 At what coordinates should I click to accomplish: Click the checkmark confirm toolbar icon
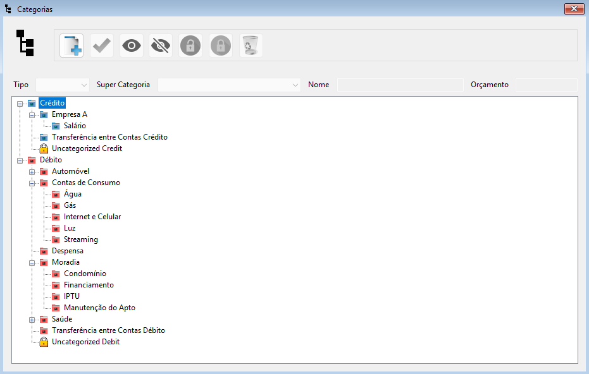102,46
